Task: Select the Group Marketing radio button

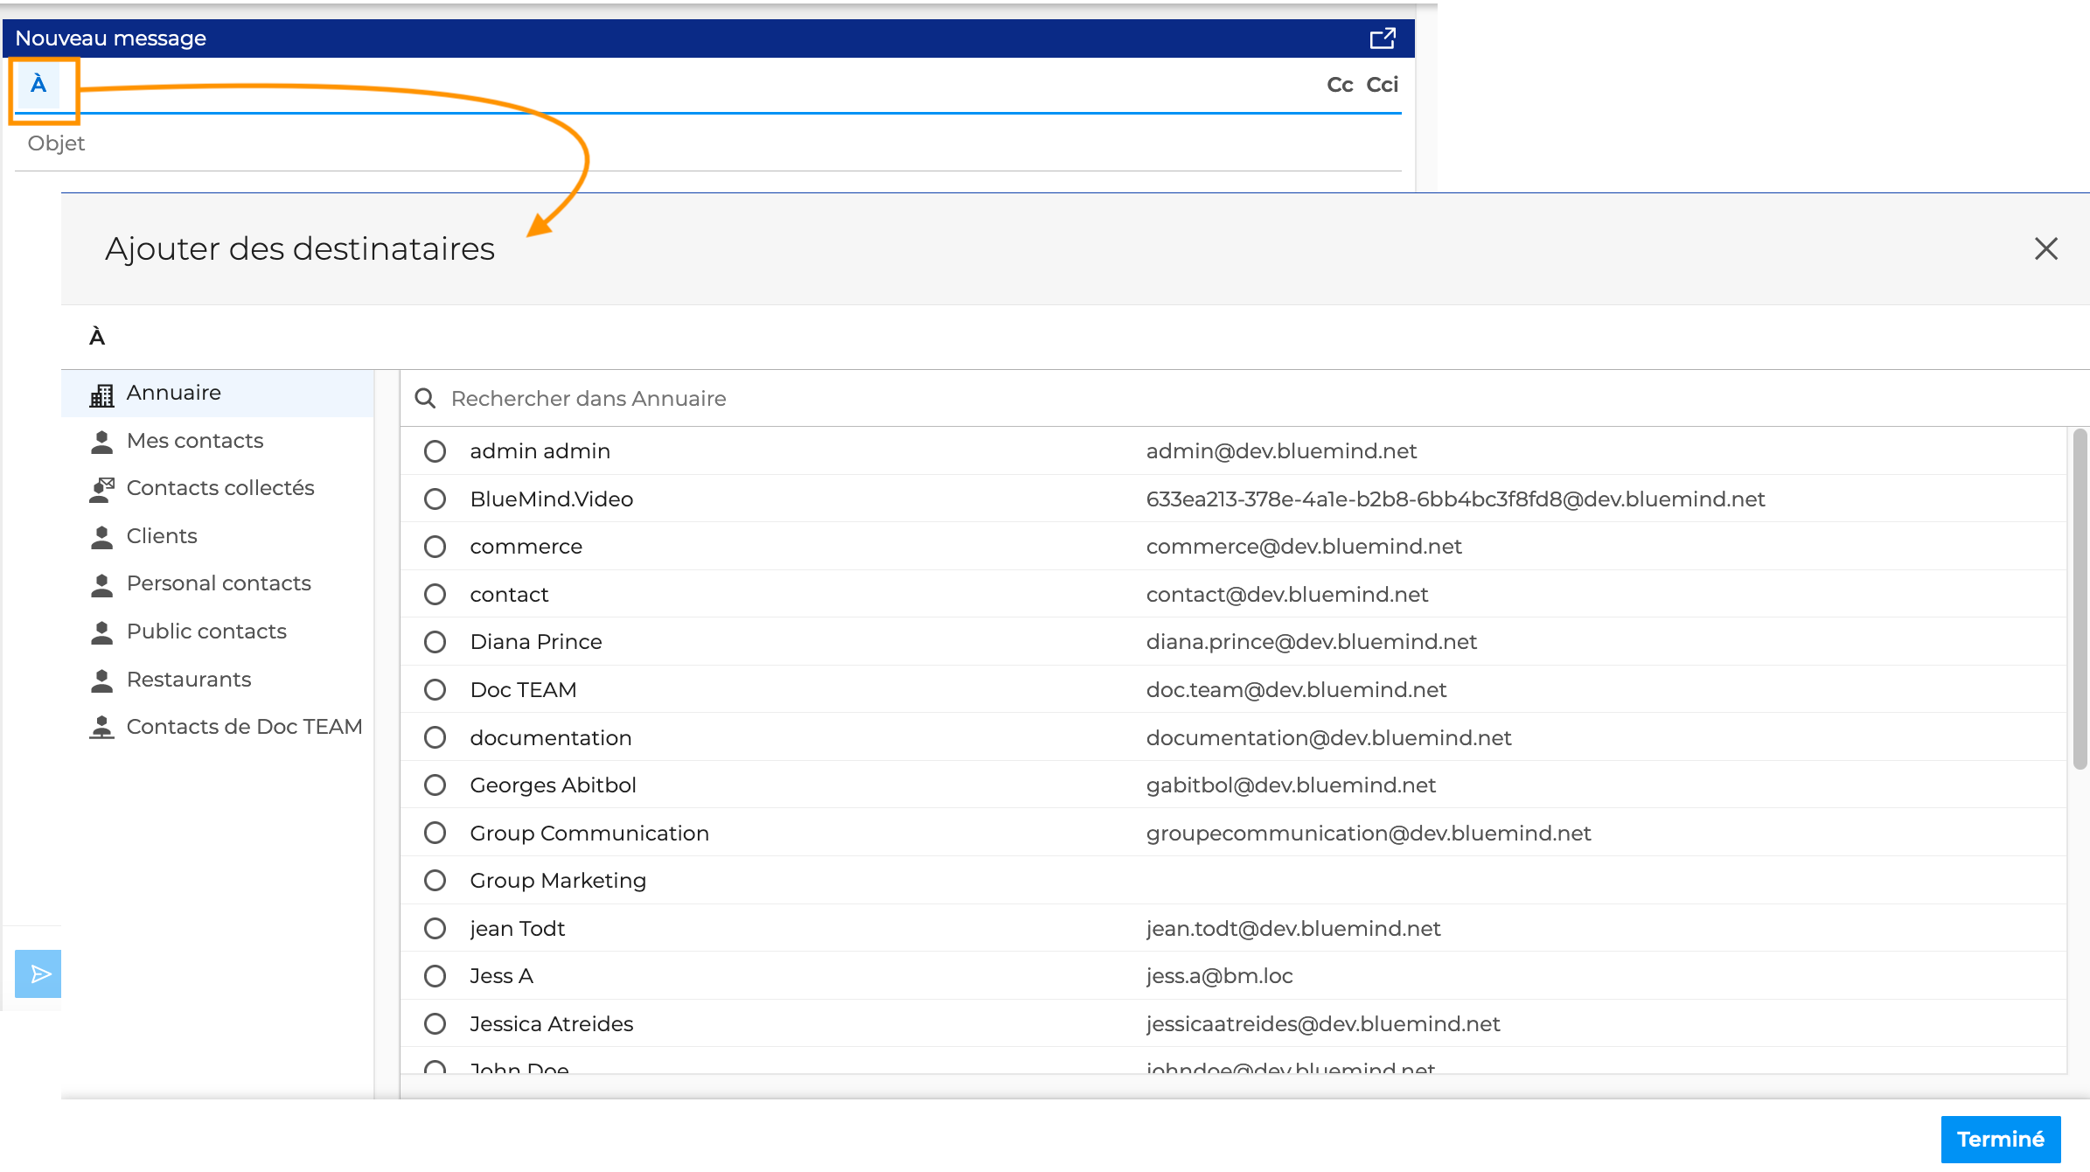Action: click(x=435, y=881)
